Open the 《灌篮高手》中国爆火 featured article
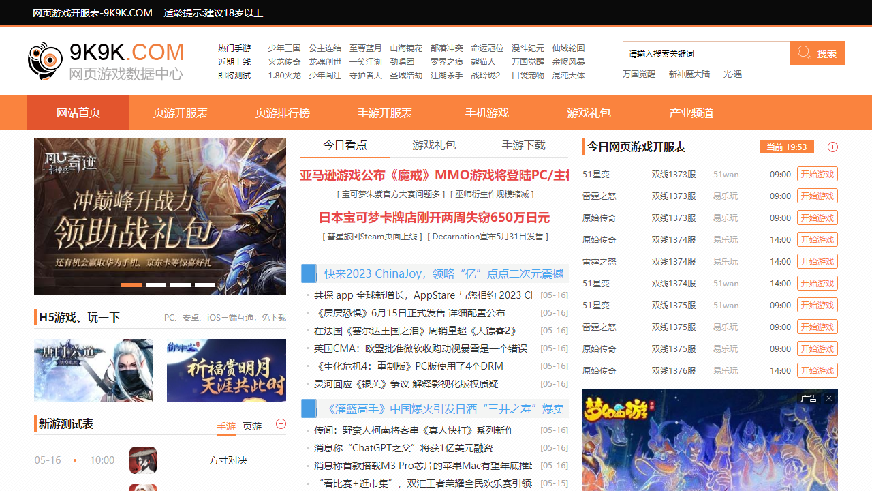The height and width of the screenshot is (491, 872). [x=443, y=408]
